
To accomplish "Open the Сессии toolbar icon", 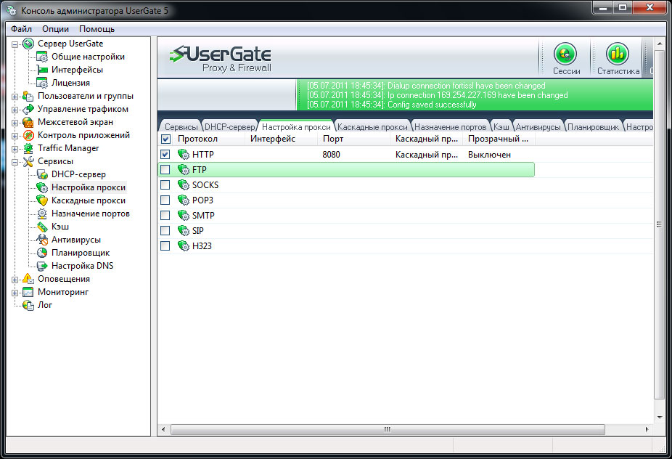I will click(565, 54).
